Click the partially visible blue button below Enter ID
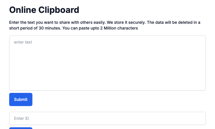Screen dimensions: 215x129 tap(21, 128)
